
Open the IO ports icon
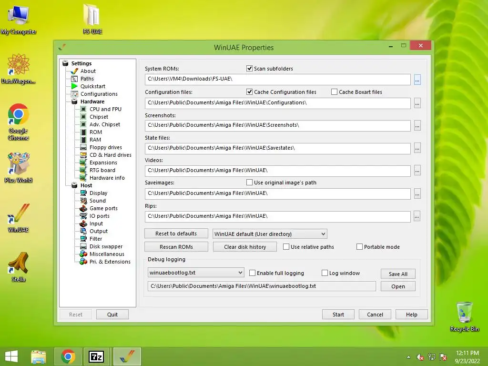click(x=83, y=216)
